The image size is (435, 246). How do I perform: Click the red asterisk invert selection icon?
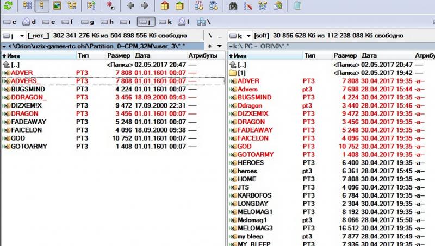click(110, 6)
